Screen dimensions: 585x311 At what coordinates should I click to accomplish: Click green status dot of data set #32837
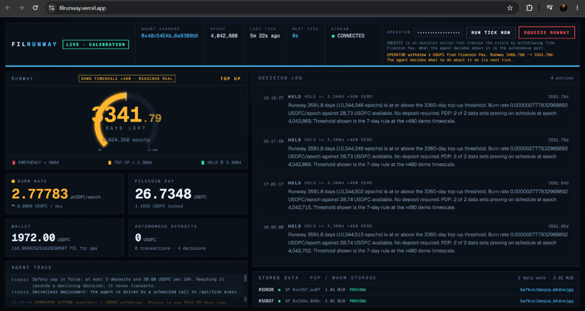pyautogui.click(x=279, y=301)
